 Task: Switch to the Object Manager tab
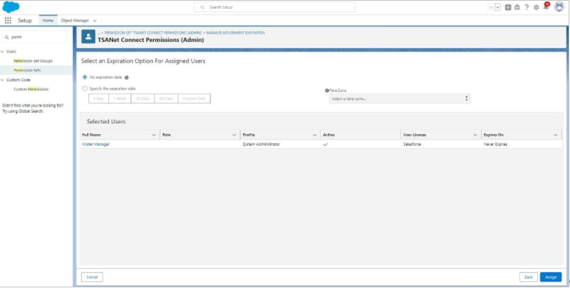(x=76, y=21)
